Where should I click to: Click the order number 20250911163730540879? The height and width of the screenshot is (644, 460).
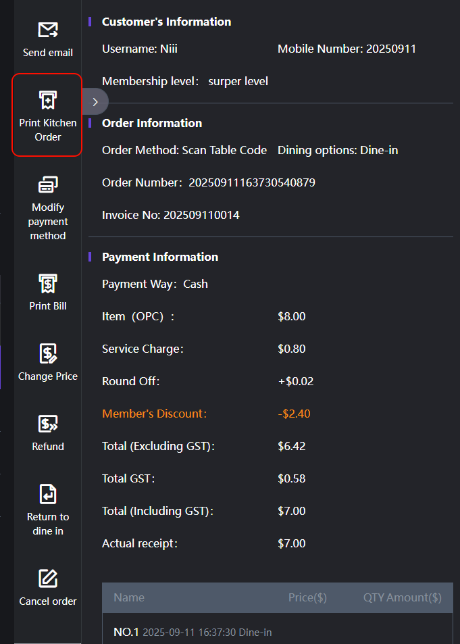(251, 182)
